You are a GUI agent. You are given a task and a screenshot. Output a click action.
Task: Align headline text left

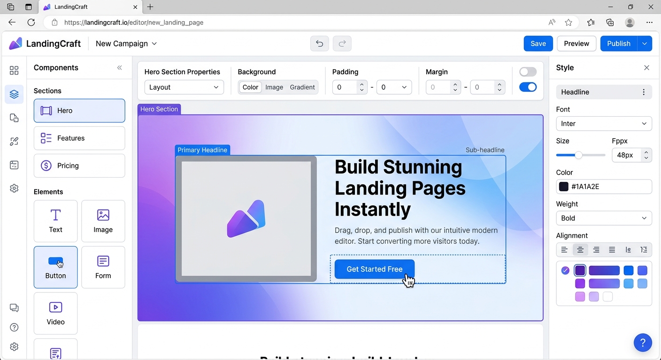[564, 250]
